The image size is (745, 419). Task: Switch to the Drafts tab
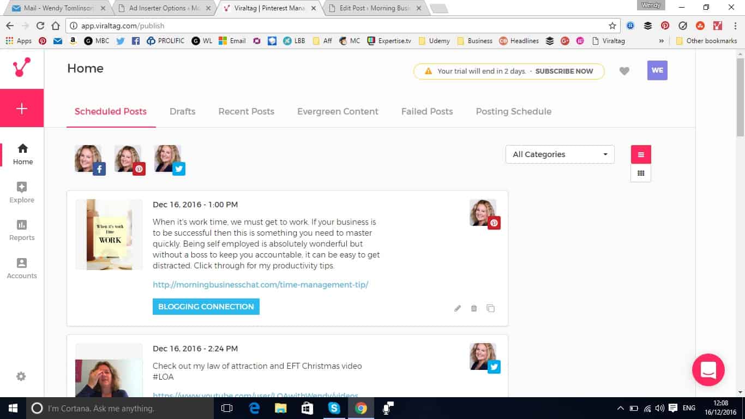click(x=182, y=111)
